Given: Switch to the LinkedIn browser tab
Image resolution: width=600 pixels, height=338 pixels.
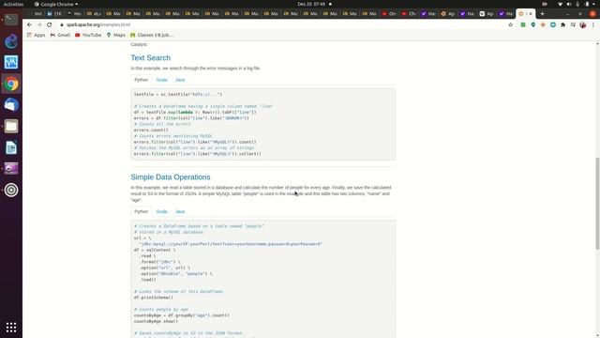Looking at the screenshot, I should [54, 14].
